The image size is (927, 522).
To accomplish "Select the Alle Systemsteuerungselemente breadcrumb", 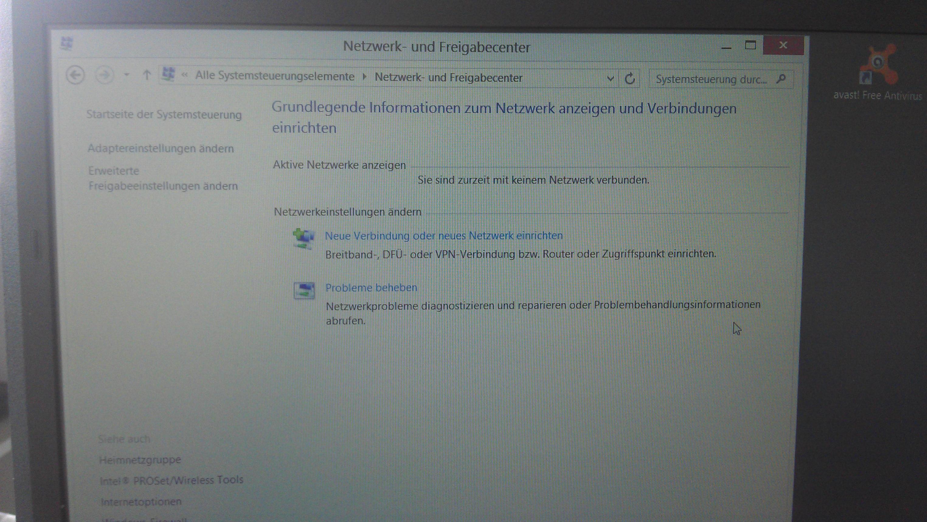I will point(275,76).
